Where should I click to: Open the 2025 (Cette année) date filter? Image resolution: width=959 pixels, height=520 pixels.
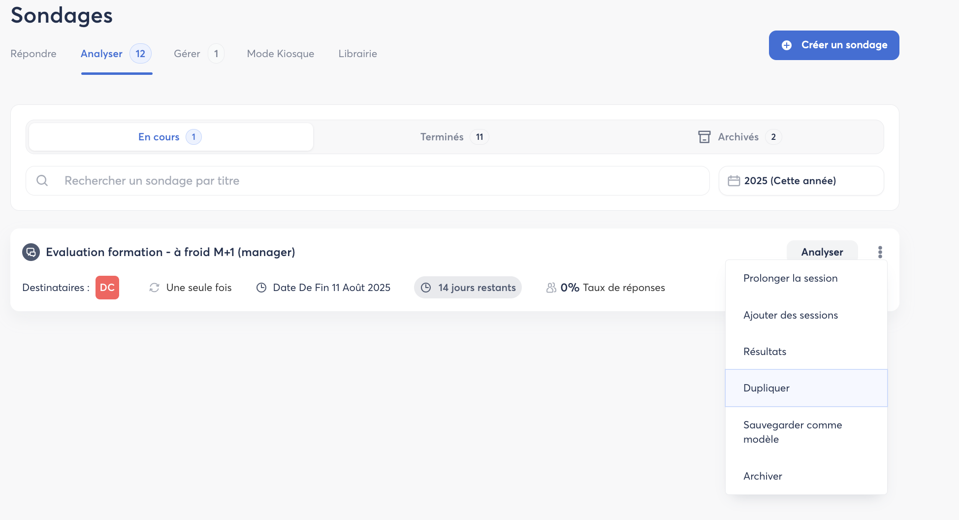(x=801, y=181)
